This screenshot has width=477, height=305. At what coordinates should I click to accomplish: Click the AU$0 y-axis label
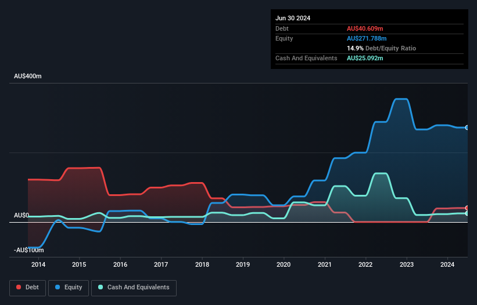pos(21,216)
